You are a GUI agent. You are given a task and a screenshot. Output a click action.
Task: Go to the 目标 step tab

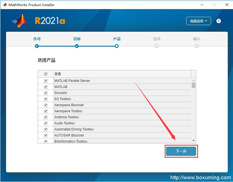point(77,39)
